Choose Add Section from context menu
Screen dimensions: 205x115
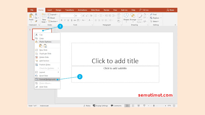(x=47, y=61)
